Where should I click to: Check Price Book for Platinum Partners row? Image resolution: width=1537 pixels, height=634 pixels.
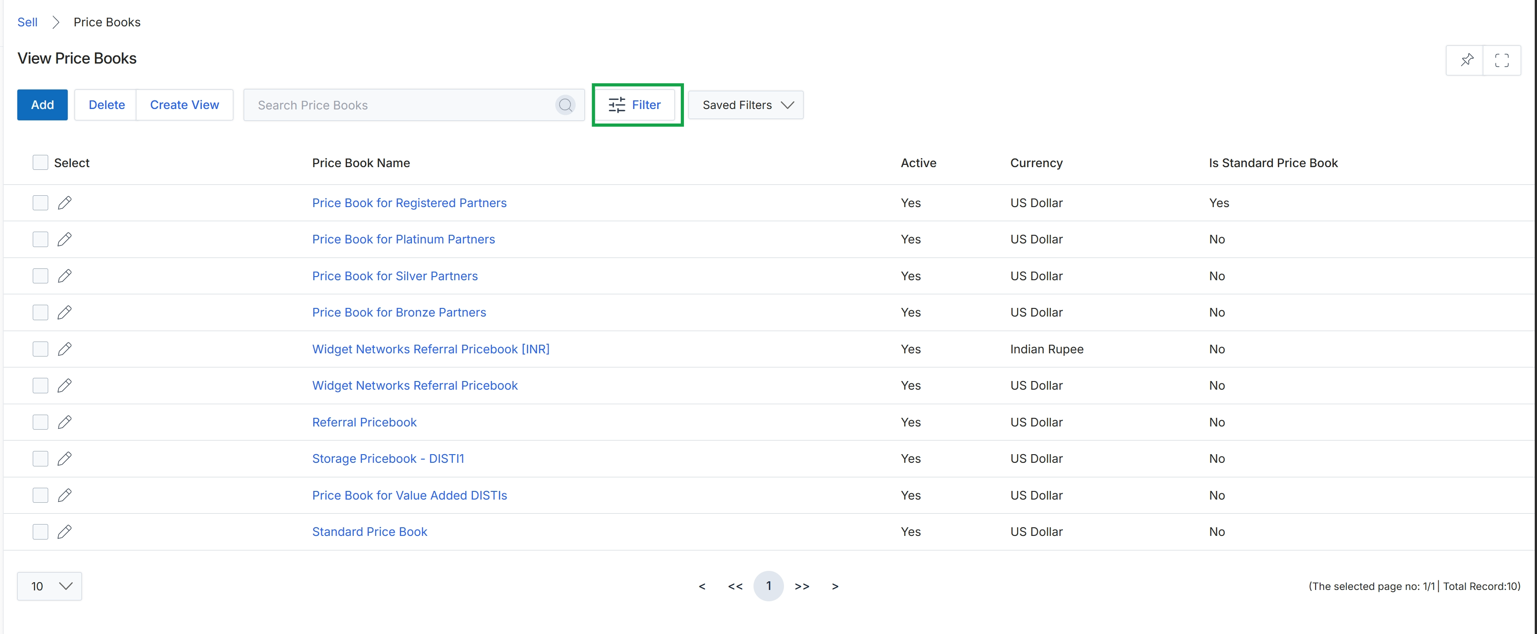coord(40,239)
